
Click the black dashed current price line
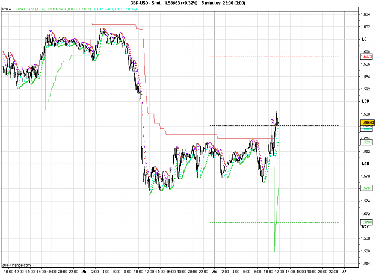[x=274, y=125]
